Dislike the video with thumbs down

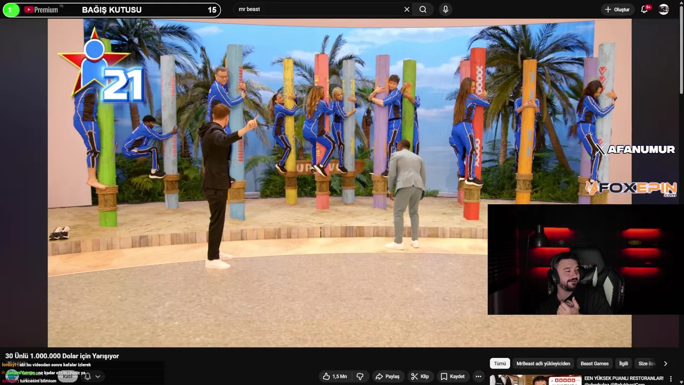pos(360,376)
